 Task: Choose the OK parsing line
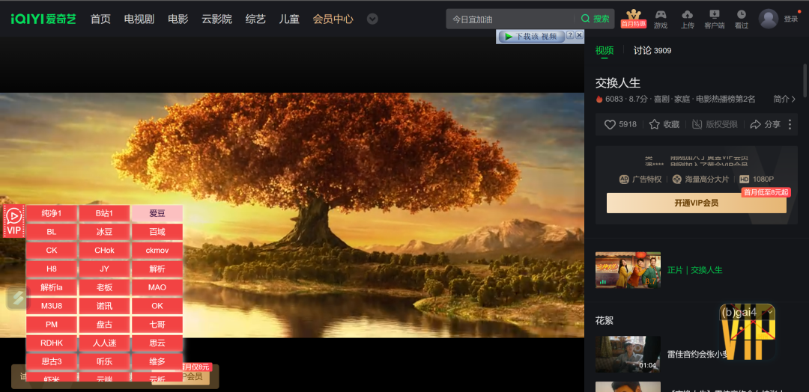(157, 306)
